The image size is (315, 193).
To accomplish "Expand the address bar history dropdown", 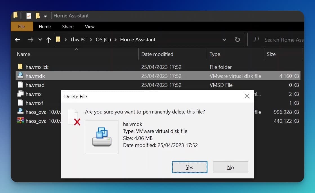I will [224, 40].
